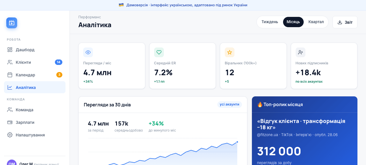Click the Клієнти people icon
The height and width of the screenshot is (165, 366).
(10, 62)
